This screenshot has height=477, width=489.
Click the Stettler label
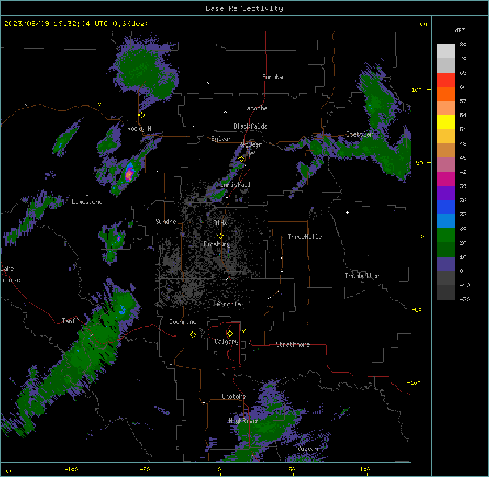tap(360, 134)
